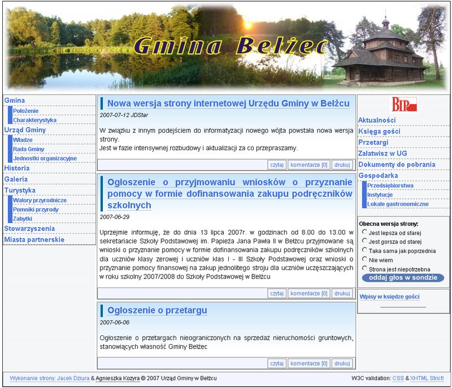Open the BIP logo link

(404, 104)
